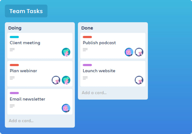Click description icon on Email newsletter card

click(x=12, y=106)
